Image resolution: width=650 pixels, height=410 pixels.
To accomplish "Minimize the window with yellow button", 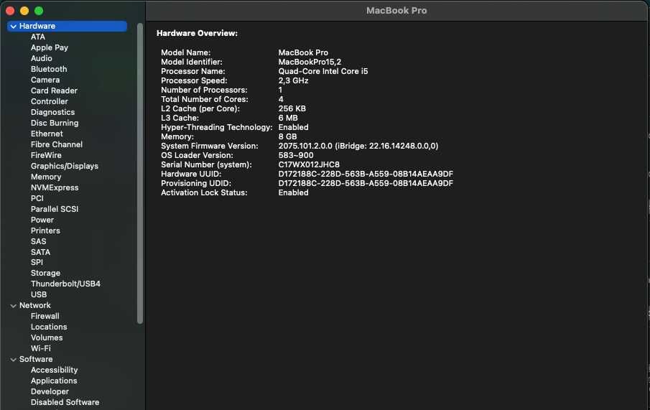I will tap(24, 11).
